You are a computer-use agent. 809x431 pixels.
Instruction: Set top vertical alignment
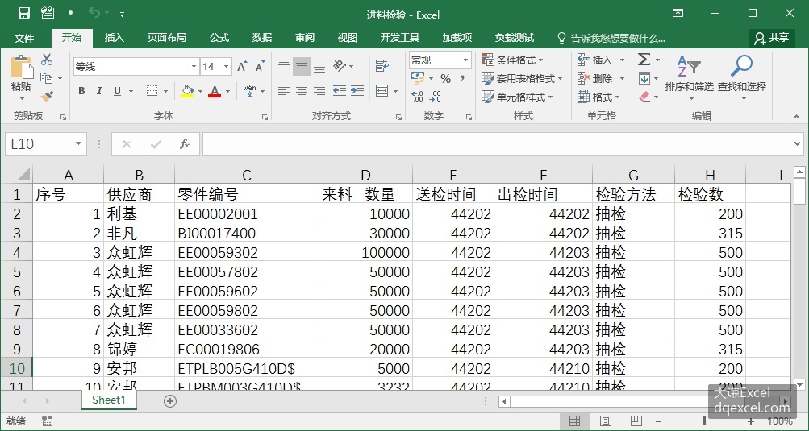pyautogui.click(x=284, y=65)
